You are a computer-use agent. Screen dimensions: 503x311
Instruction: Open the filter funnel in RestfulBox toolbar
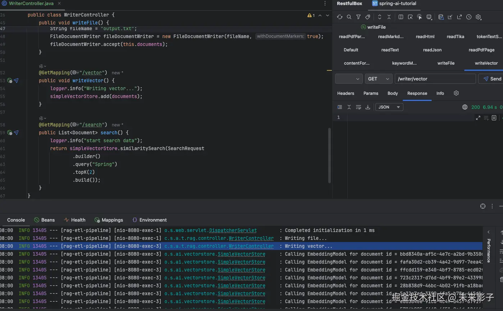pos(358,17)
